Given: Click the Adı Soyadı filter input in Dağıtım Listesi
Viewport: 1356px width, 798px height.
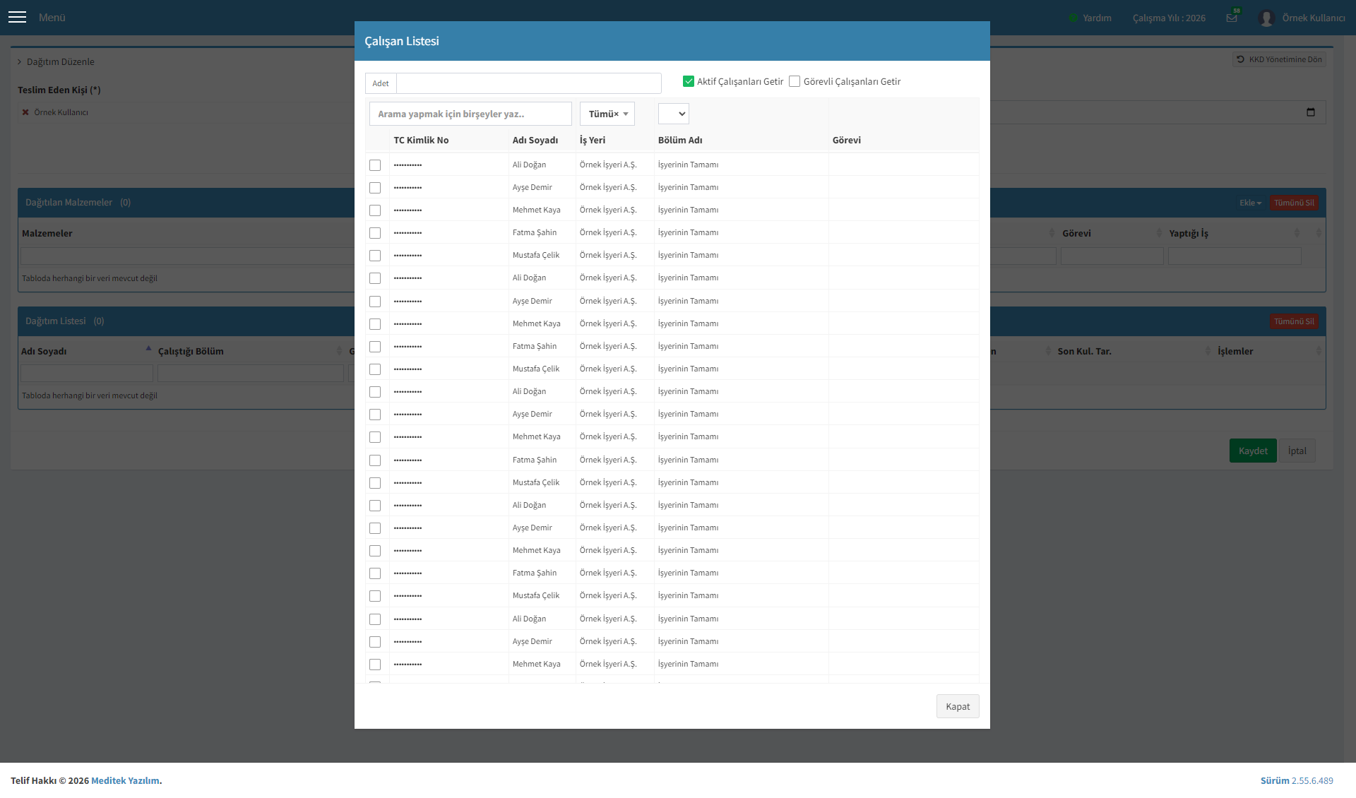Looking at the screenshot, I should (87, 374).
